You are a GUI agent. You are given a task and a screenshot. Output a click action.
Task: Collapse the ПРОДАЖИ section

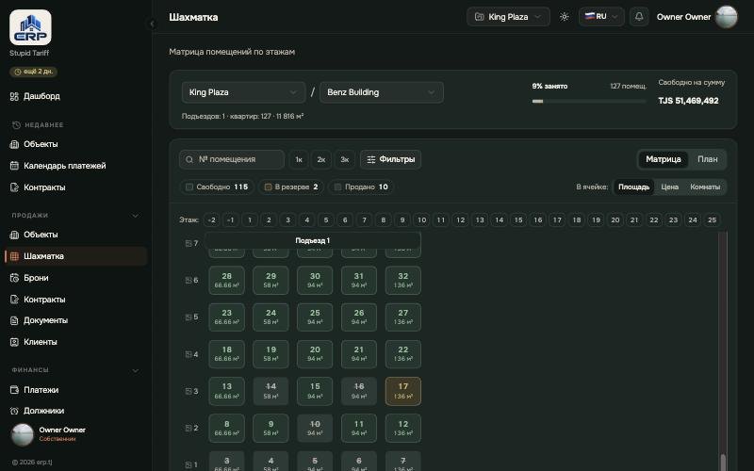pos(135,216)
